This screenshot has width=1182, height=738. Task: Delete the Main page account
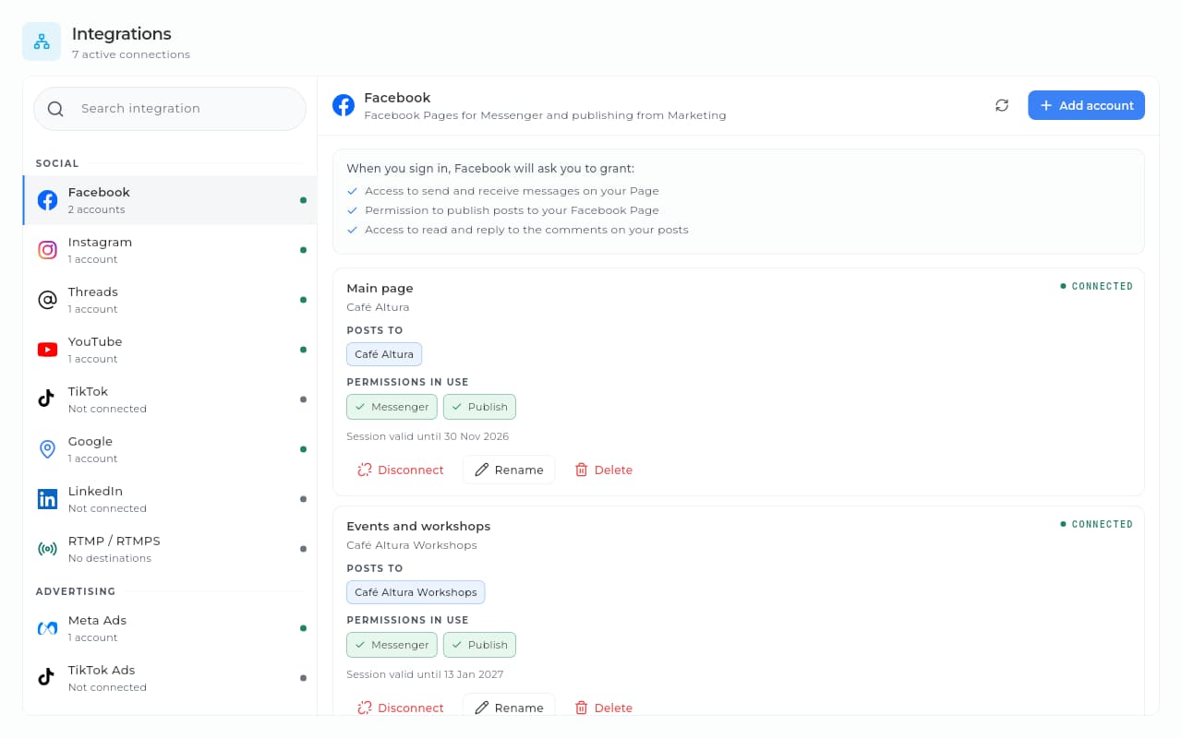604,470
